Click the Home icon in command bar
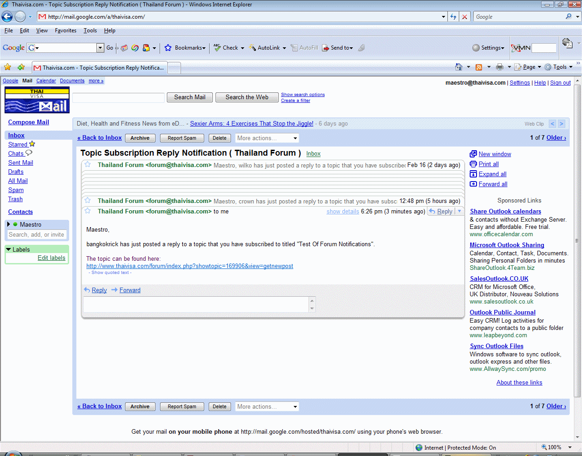The image size is (582, 456). pos(459,67)
